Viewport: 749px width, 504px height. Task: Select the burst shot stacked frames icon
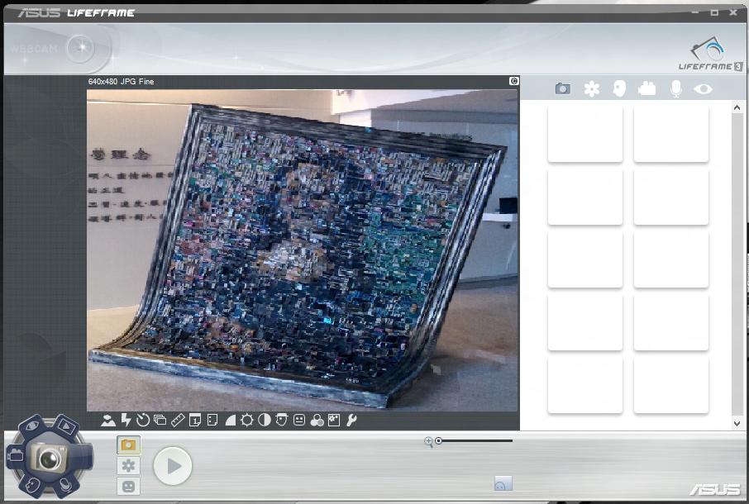pos(160,420)
